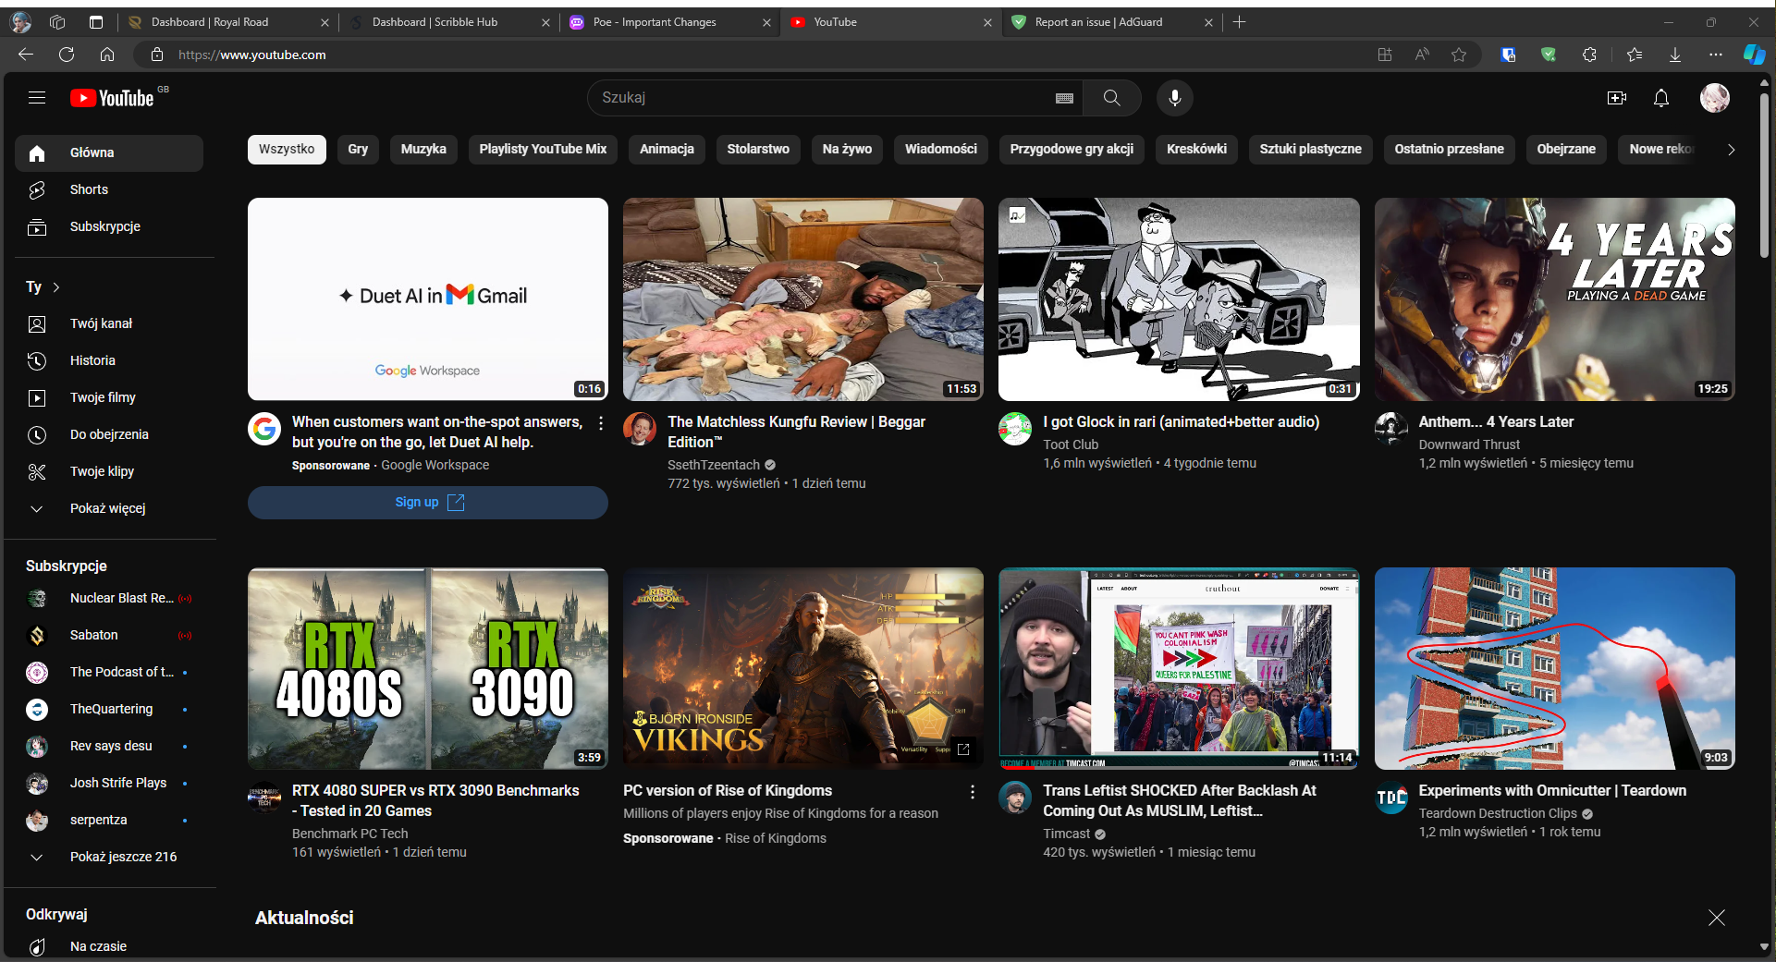Click the voice search microphone icon

pyautogui.click(x=1174, y=98)
